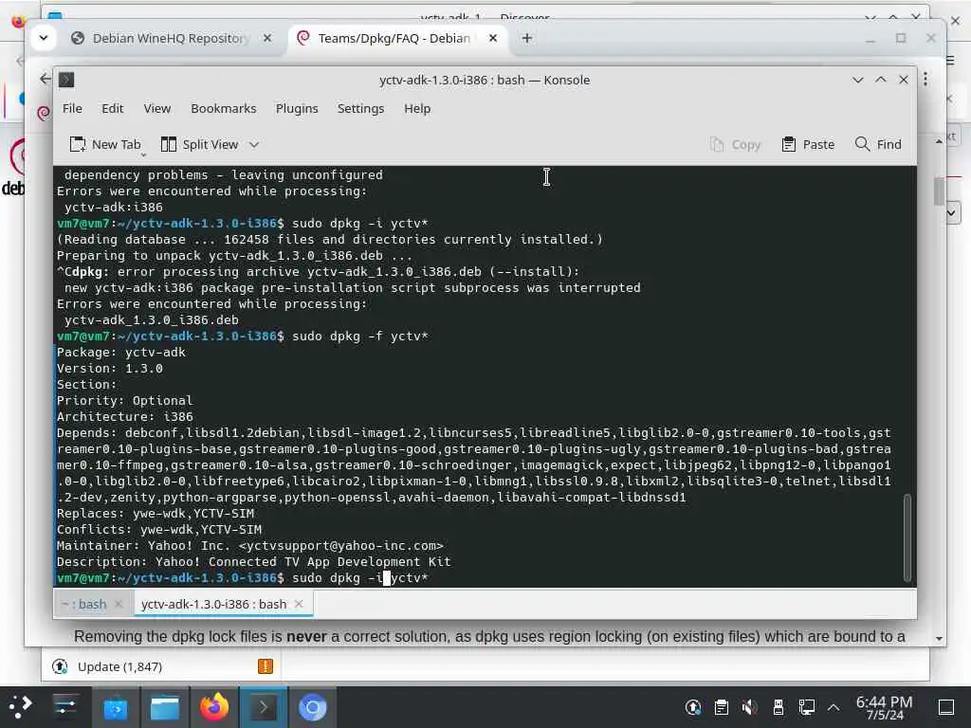Open the Bookmarks menu
Viewport: 971px width, 728px height.
tap(223, 108)
